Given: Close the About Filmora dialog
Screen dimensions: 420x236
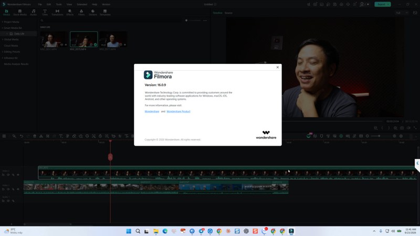Looking at the screenshot, I should (x=278, y=67).
